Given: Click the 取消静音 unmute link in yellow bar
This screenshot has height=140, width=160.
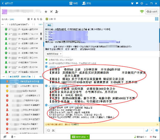Looking at the screenshot, I should tap(75, 124).
